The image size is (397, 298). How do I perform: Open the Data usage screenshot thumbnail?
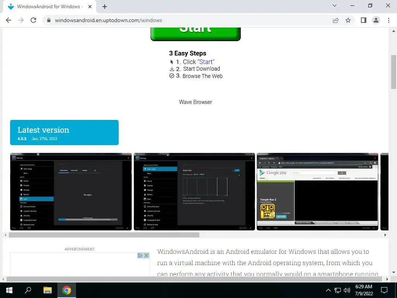click(194, 192)
